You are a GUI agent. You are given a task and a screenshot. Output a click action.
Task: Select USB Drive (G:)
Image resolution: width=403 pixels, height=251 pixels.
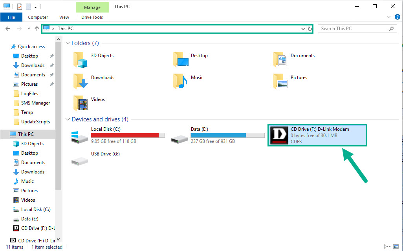click(95, 159)
